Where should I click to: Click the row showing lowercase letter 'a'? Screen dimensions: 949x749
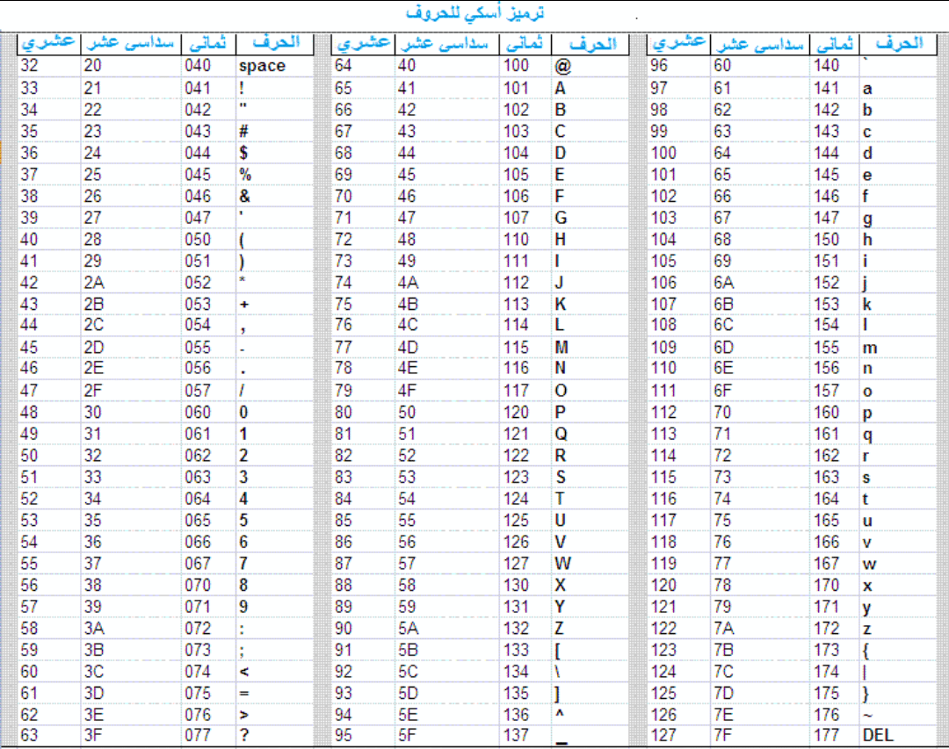(x=867, y=88)
